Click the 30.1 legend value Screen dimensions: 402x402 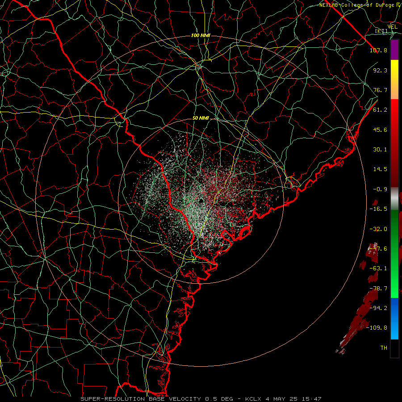coord(380,150)
